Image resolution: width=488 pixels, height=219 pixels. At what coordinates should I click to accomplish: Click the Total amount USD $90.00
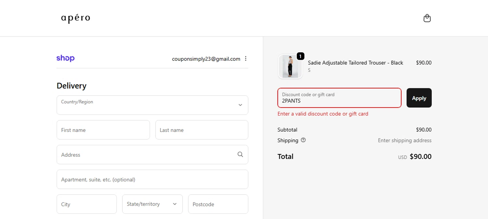pyautogui.click(x=415, y=157)
